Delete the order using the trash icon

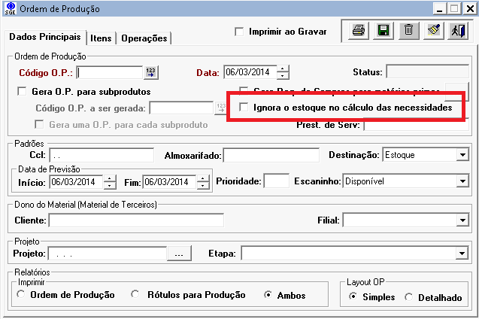pyautogui.click(x=408, y=31)
